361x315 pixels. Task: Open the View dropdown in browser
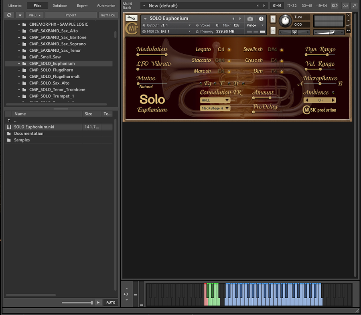pyautogui.click(x=34, y=15)
